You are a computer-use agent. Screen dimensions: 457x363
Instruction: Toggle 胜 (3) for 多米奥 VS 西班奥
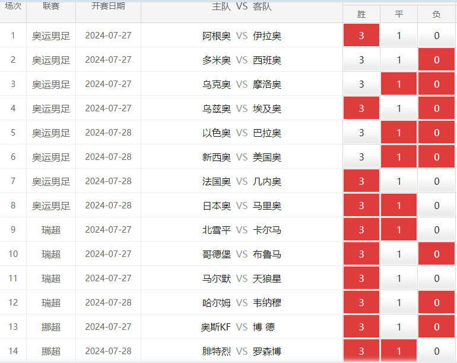coord(361,60)
